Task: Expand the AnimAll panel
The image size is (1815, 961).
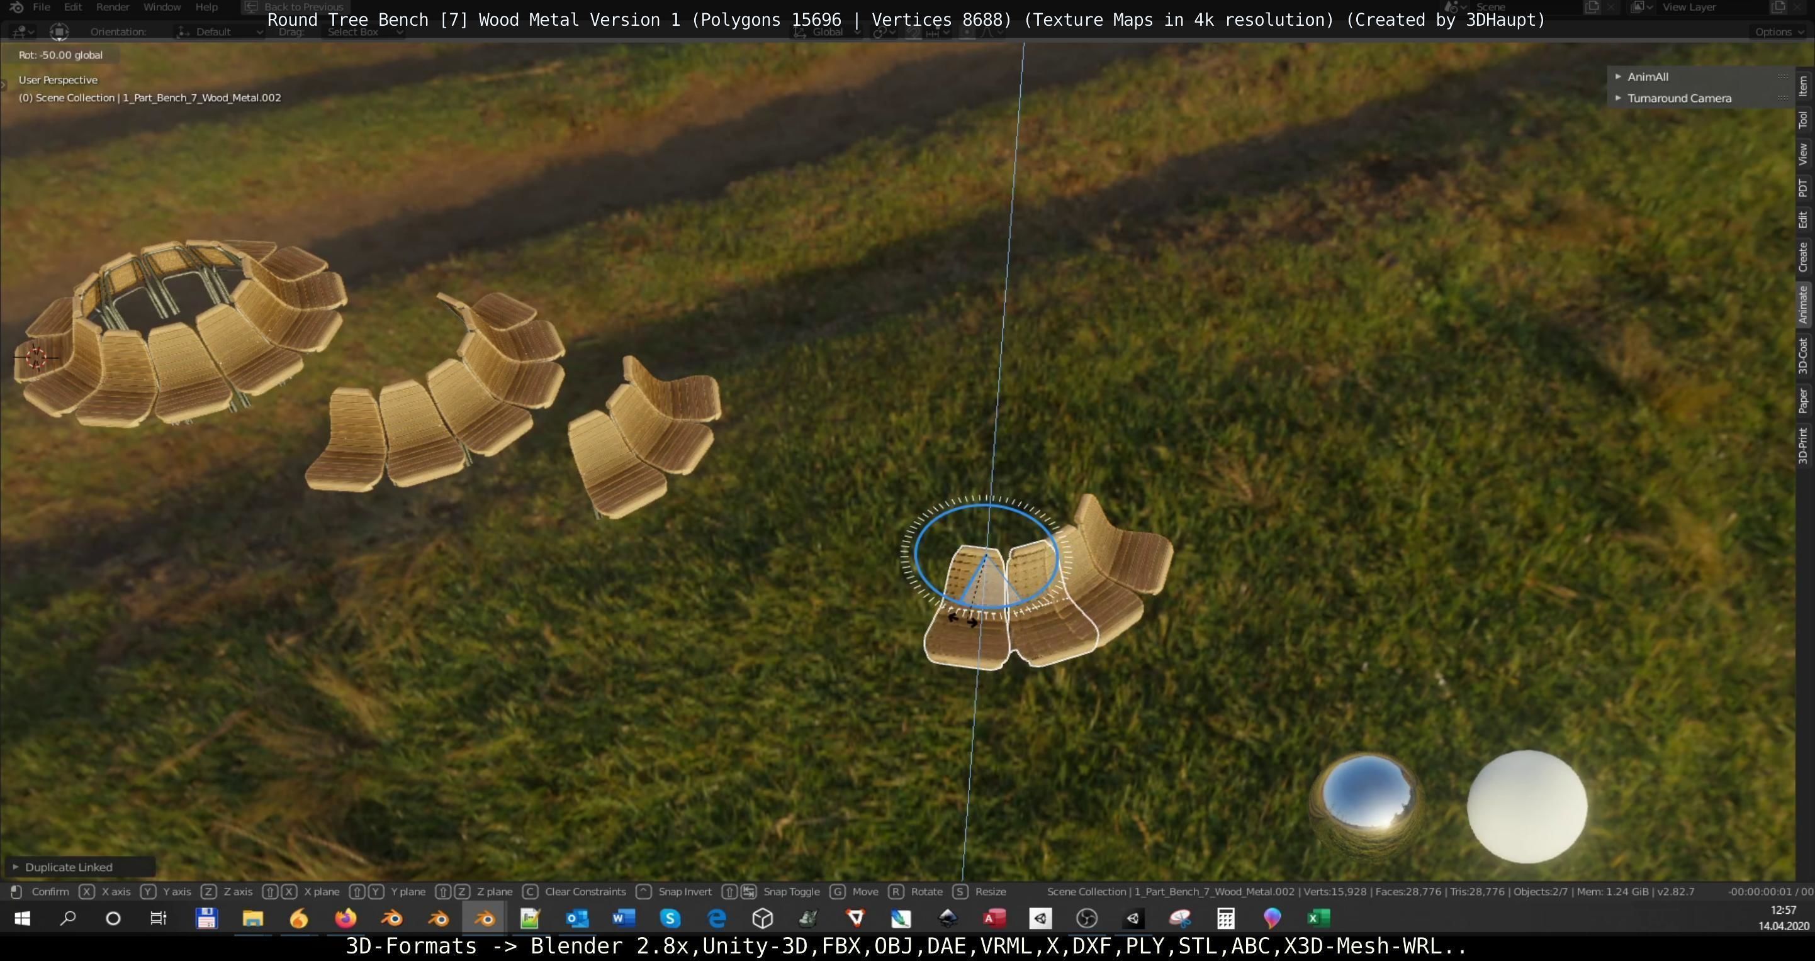Action: [1648, 77]
